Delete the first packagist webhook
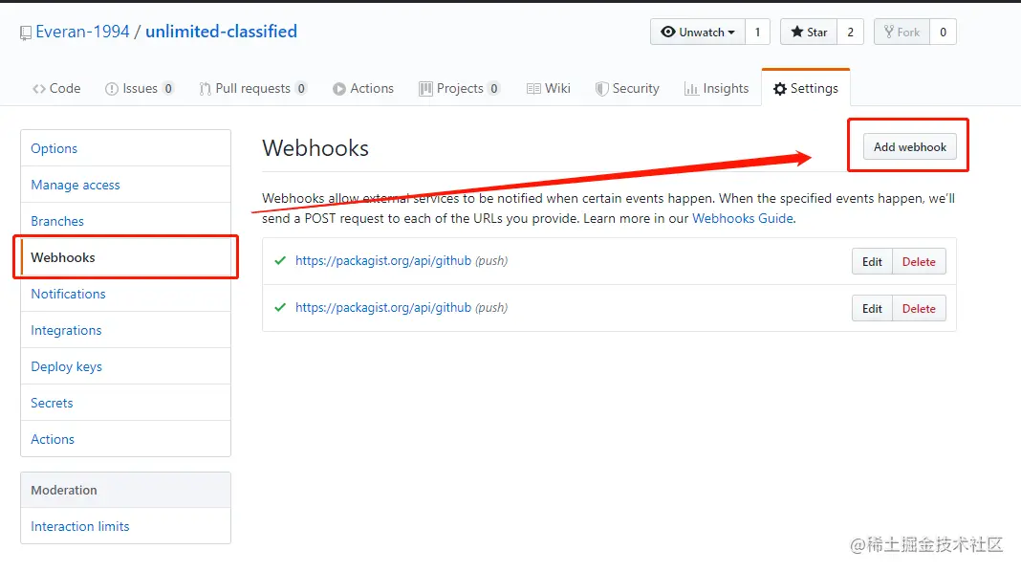The width and height of the screenshot is (1021, 572). (x=919, y=262)
